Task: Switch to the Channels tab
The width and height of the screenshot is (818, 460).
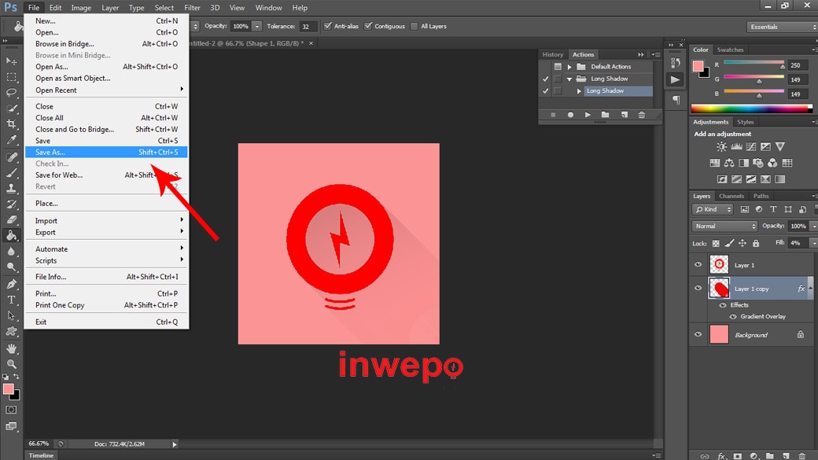Action: point(731,196)
